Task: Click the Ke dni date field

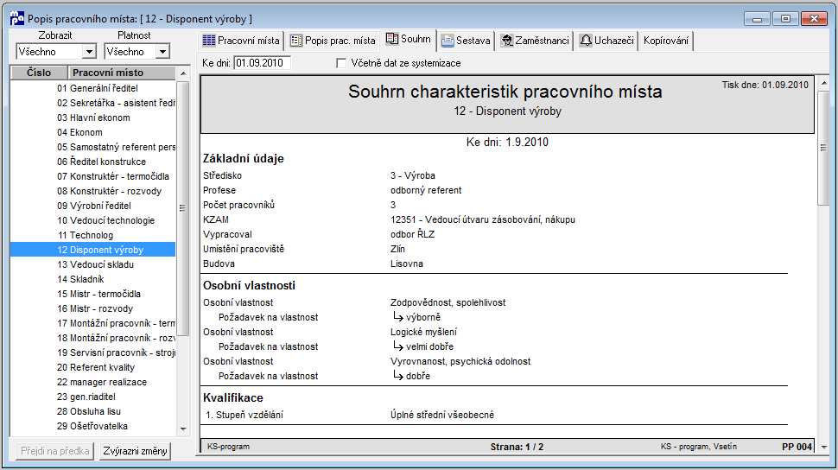Action: pyautogui.click(x=262, y=63)
